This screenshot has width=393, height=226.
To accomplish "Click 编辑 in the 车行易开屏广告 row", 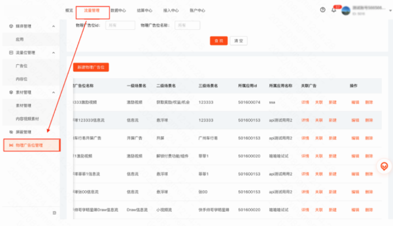I will [x=355, y=138].
